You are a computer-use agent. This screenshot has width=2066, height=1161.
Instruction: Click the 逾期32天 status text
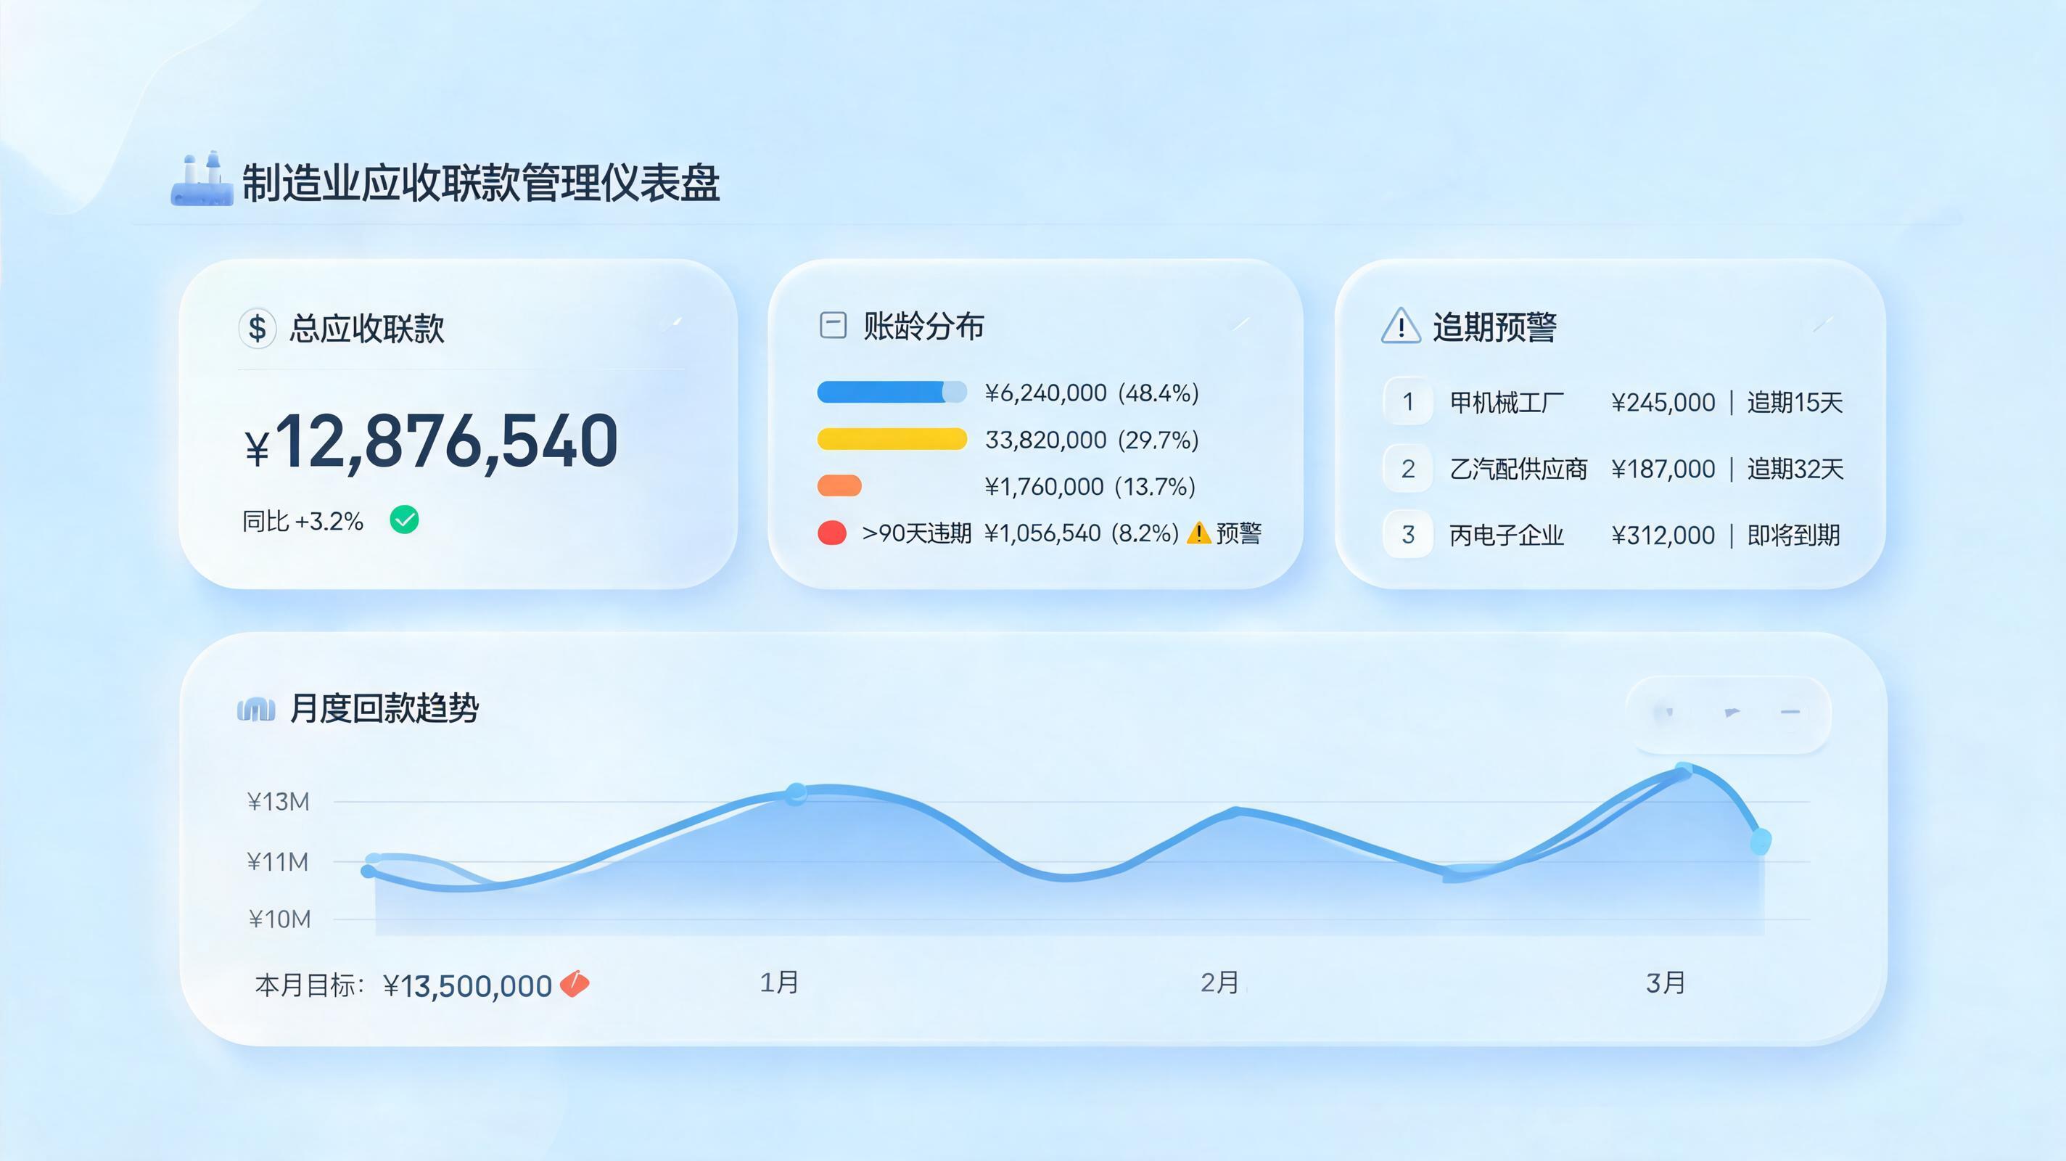pyautogui.click(x=1795, y=469)
